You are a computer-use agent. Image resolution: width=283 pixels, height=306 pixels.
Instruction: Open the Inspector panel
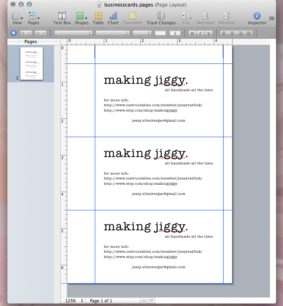tap(257, 19)
